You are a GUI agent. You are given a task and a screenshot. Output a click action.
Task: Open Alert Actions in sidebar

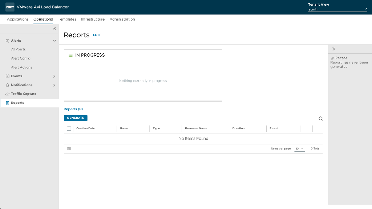coord(21,67)
